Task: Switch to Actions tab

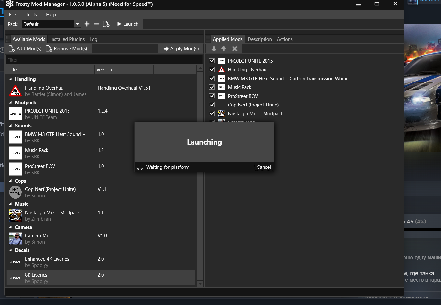Action: 285,39
